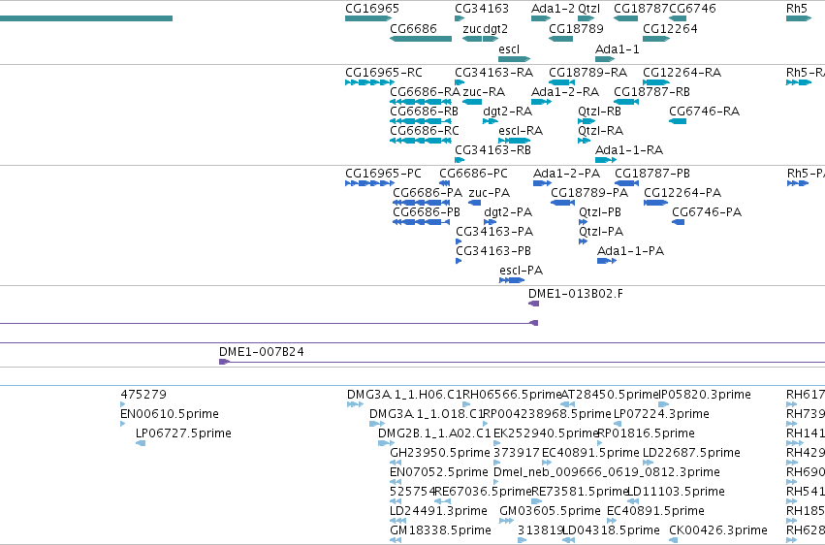Select the CG6686 gene glyph in top track
The image size is (825, 545).
[421, 39]
